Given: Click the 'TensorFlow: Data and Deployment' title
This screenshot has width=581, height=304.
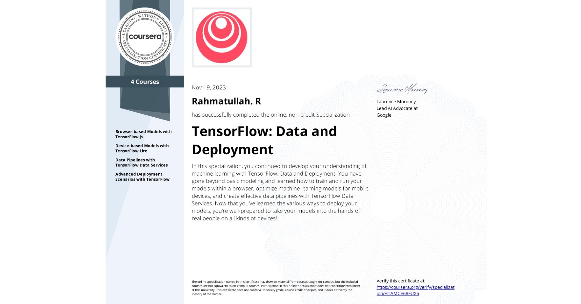Looking at the screenshot, I should click(x=264, y=140).
